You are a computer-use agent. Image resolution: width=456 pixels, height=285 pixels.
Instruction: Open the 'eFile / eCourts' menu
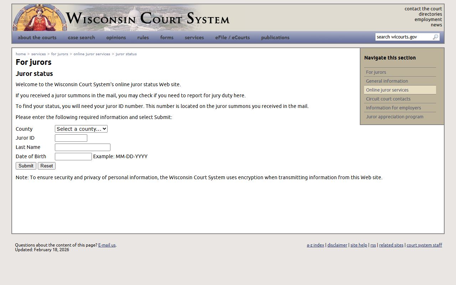pyautogui.click(x=232, y=37)
